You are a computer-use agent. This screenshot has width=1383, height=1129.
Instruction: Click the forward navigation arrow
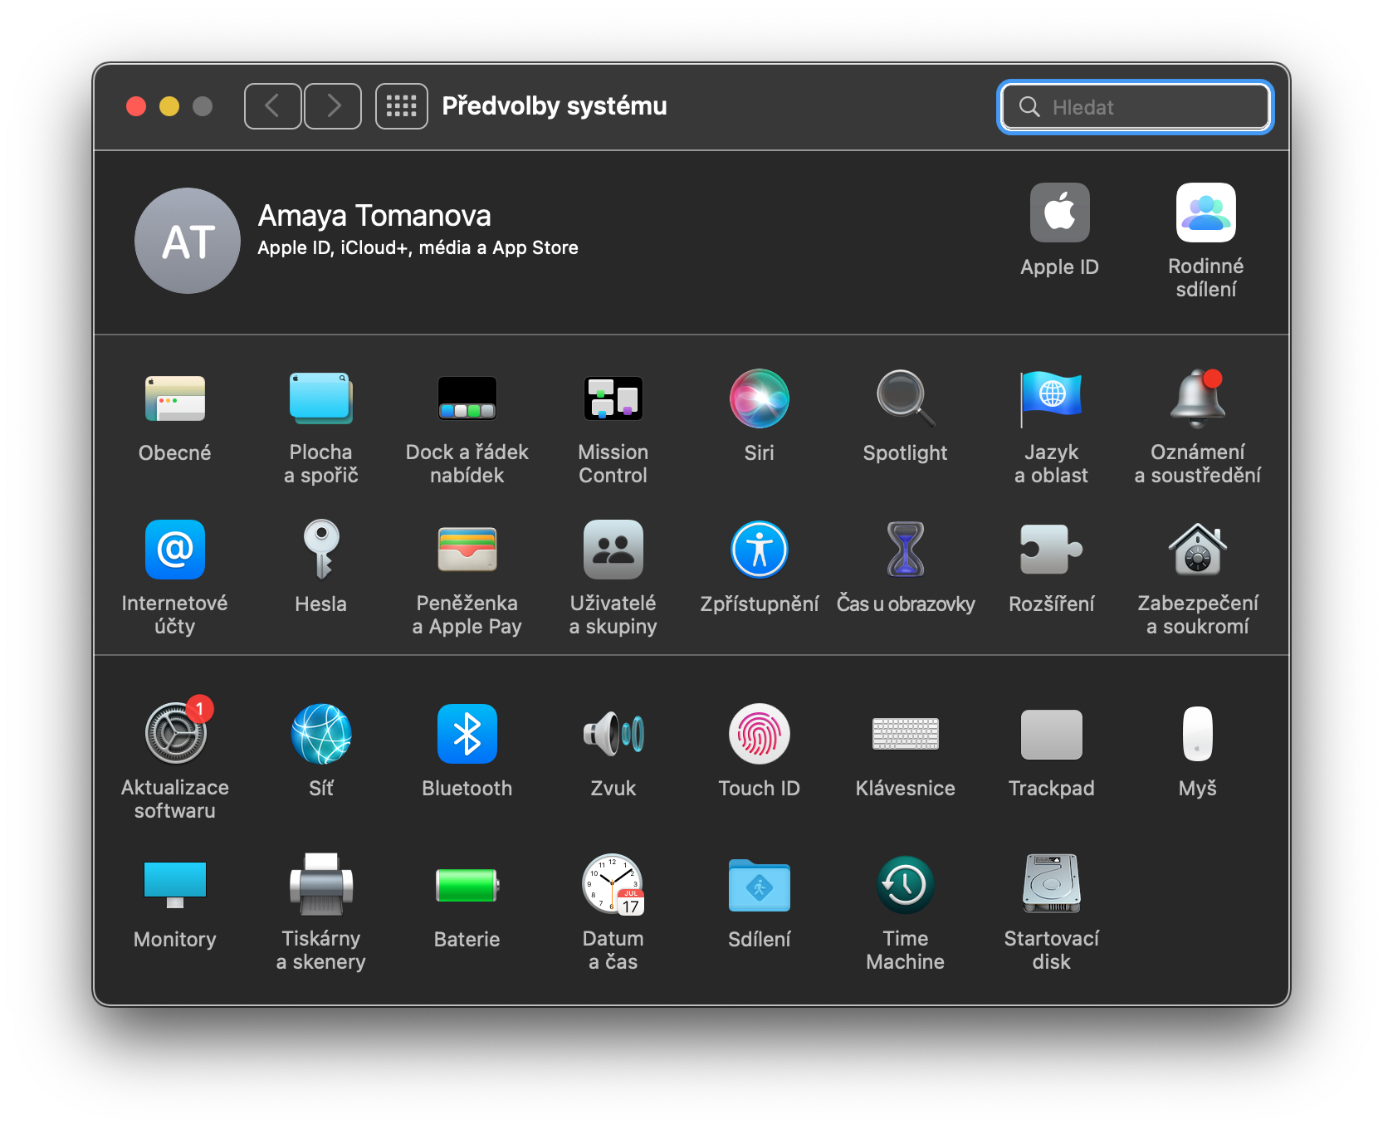click(333, 106)
